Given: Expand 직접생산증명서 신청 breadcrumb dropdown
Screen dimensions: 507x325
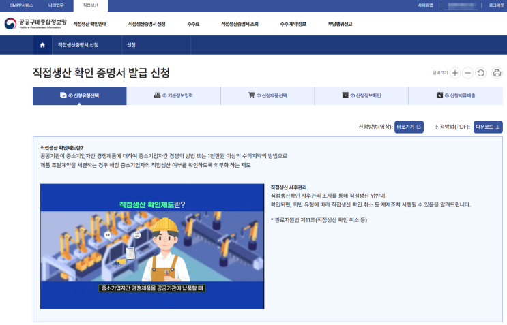Looking at the screenshot, I should pyautogui.click(x=87, y=45).
